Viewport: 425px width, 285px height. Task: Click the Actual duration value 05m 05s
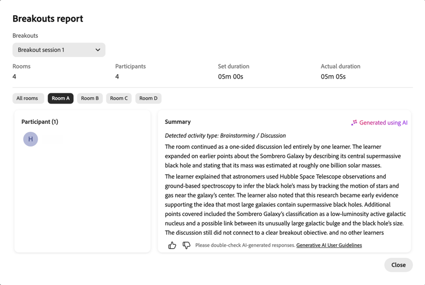coord(333,77)
